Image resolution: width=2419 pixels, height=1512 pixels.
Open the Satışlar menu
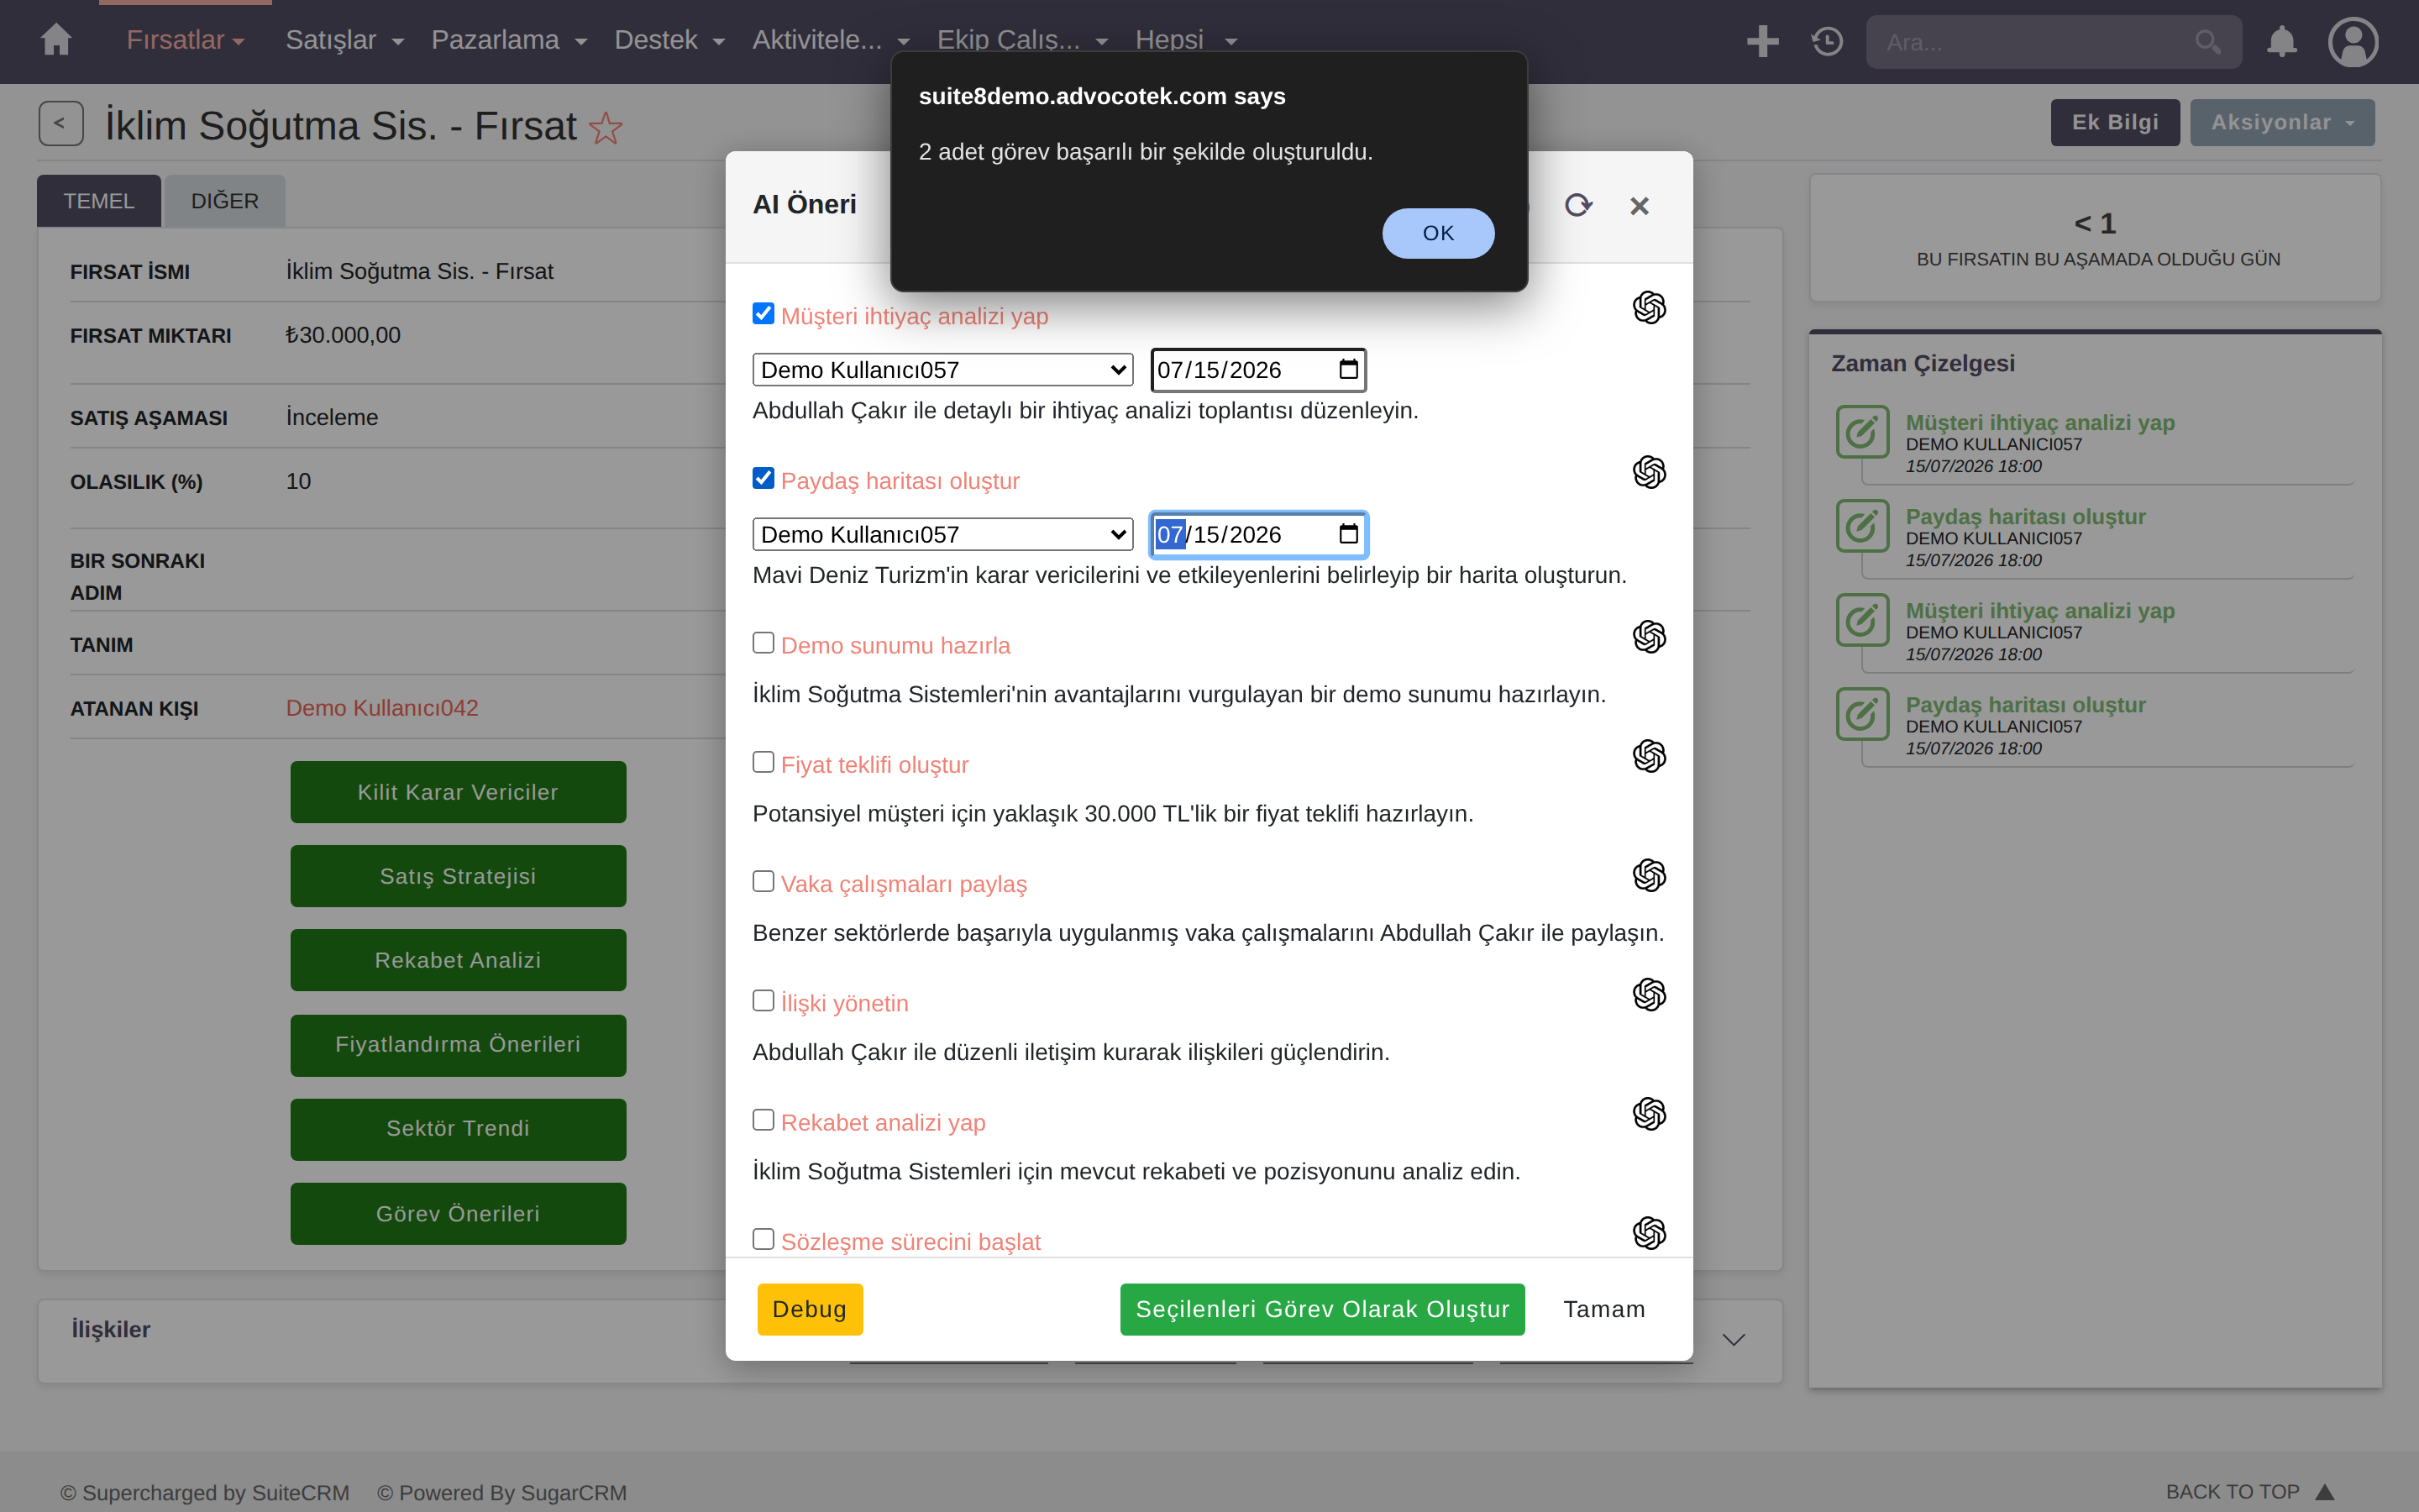tap(344, 40)
